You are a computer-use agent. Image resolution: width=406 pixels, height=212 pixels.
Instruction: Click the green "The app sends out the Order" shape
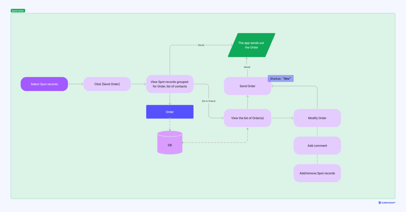point(252,45)
